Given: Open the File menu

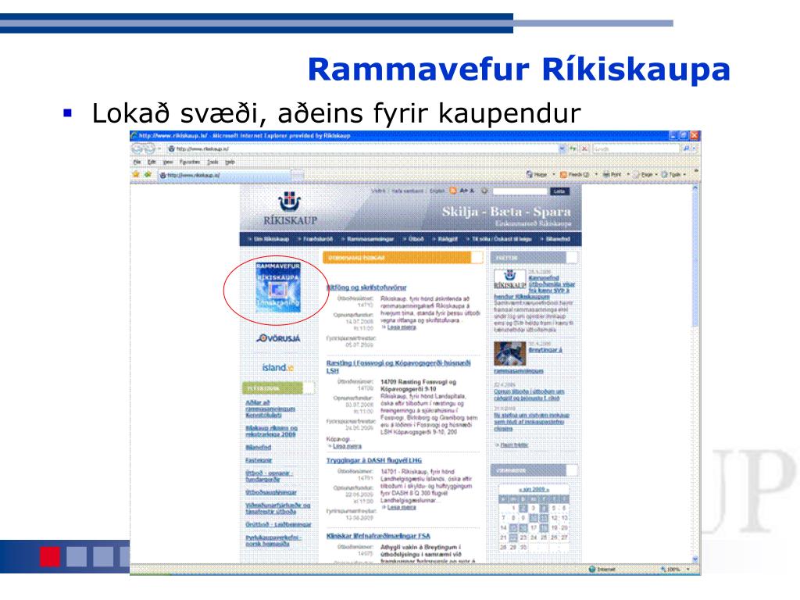Looking at the screenshot, I should tap(137, 162).
